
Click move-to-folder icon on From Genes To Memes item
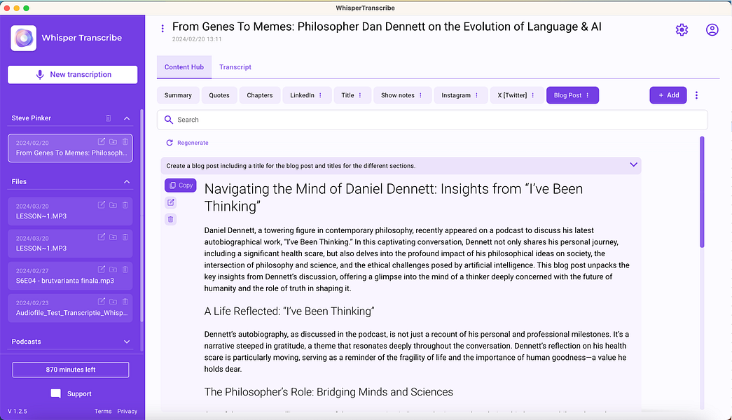113,141
